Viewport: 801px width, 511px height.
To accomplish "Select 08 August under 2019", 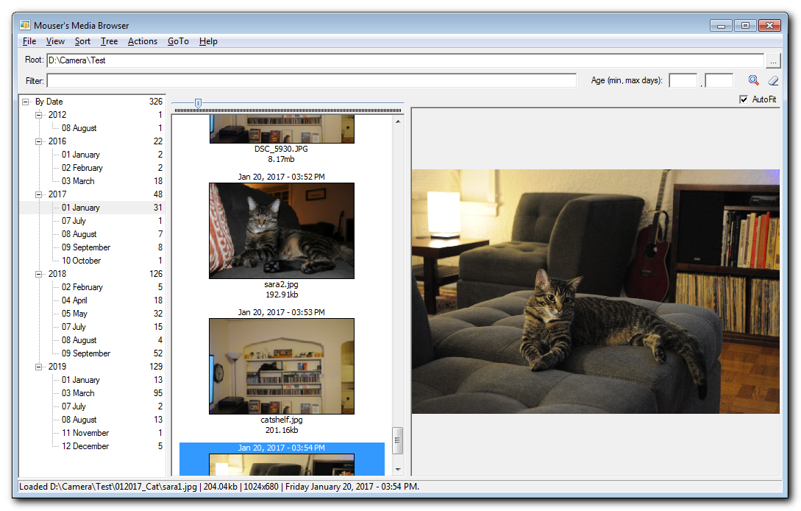I will [79, 420].
